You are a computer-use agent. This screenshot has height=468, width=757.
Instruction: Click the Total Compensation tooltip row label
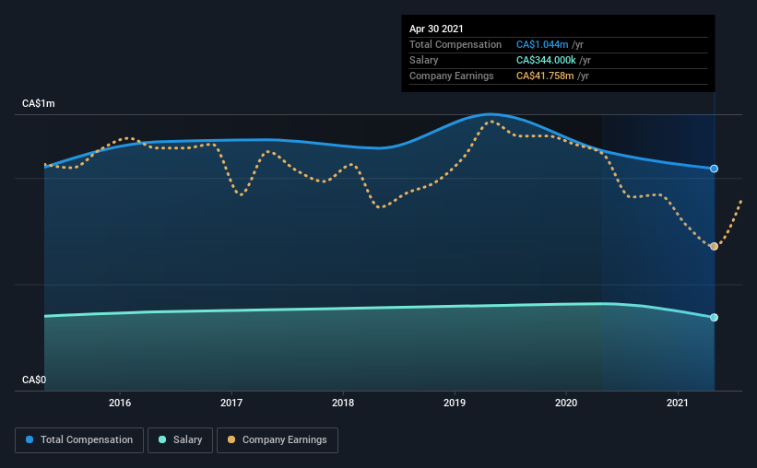(x=455, y=44)
